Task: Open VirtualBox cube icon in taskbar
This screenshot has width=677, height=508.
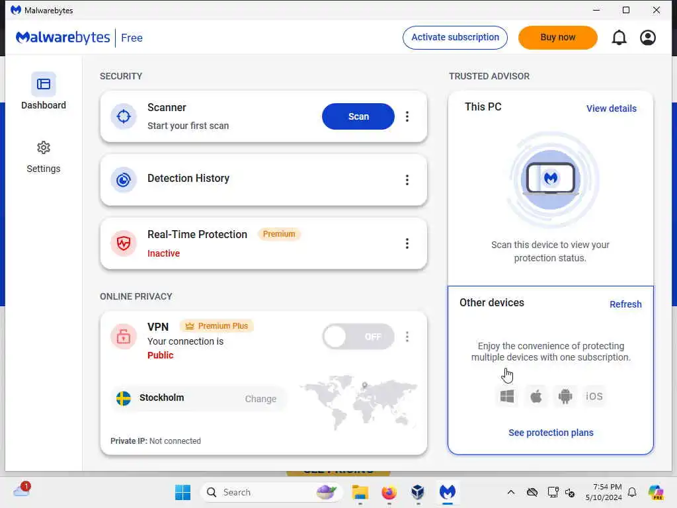Action: [x=418, y=492]
